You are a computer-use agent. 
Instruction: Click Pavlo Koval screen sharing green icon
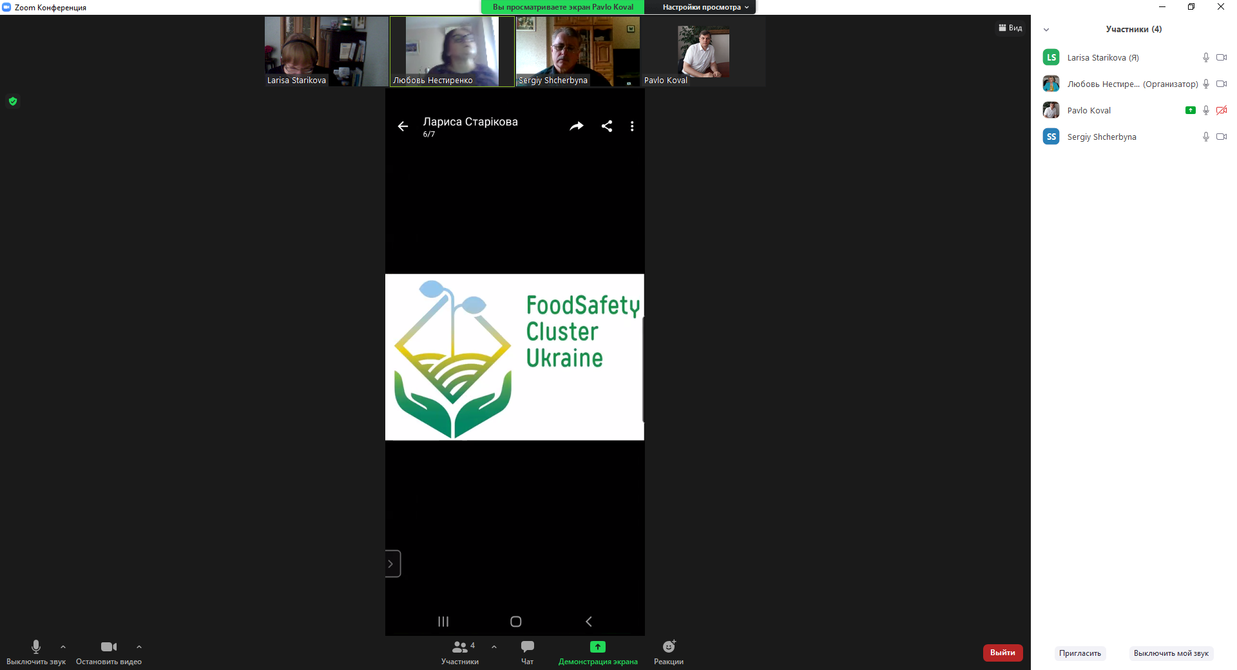(x=1191, y=110)
